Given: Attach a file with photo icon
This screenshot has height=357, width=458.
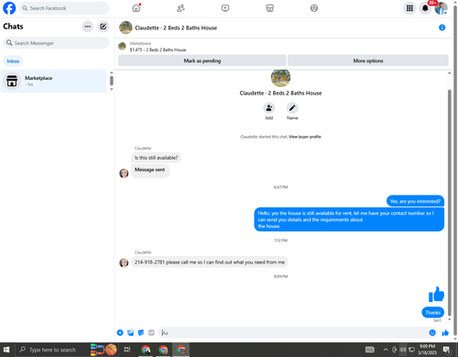Looking at the screenshot, I should (x=131, y=332).
